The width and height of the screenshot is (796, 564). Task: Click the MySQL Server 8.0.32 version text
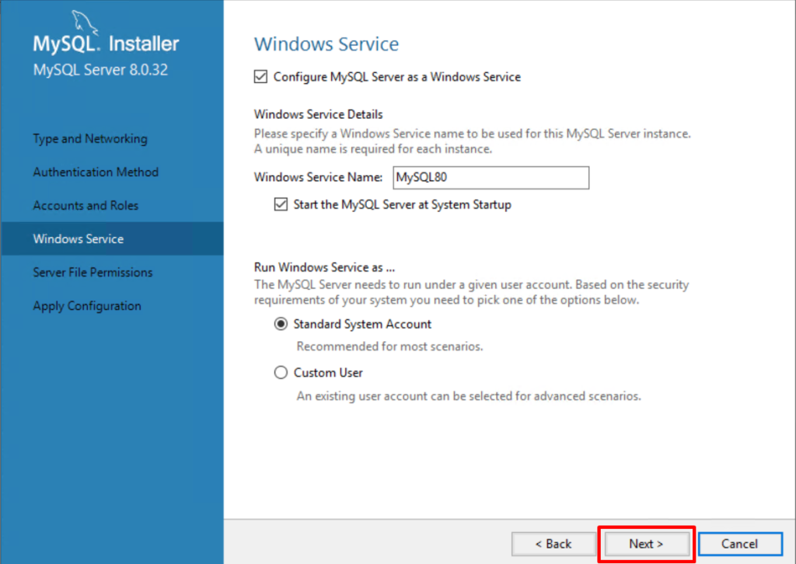tap(100, 69)
